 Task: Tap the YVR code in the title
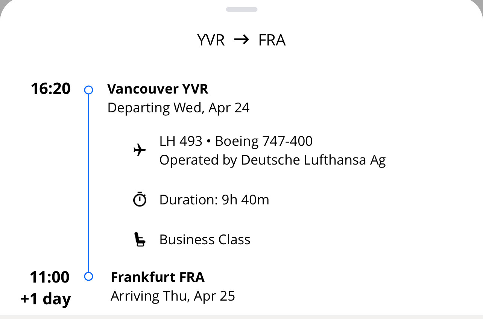211,40
